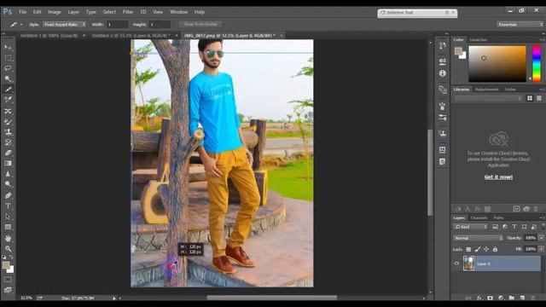Open the History panel icon
The width and height of the screenshot is (546, 307).
point(443,45)
